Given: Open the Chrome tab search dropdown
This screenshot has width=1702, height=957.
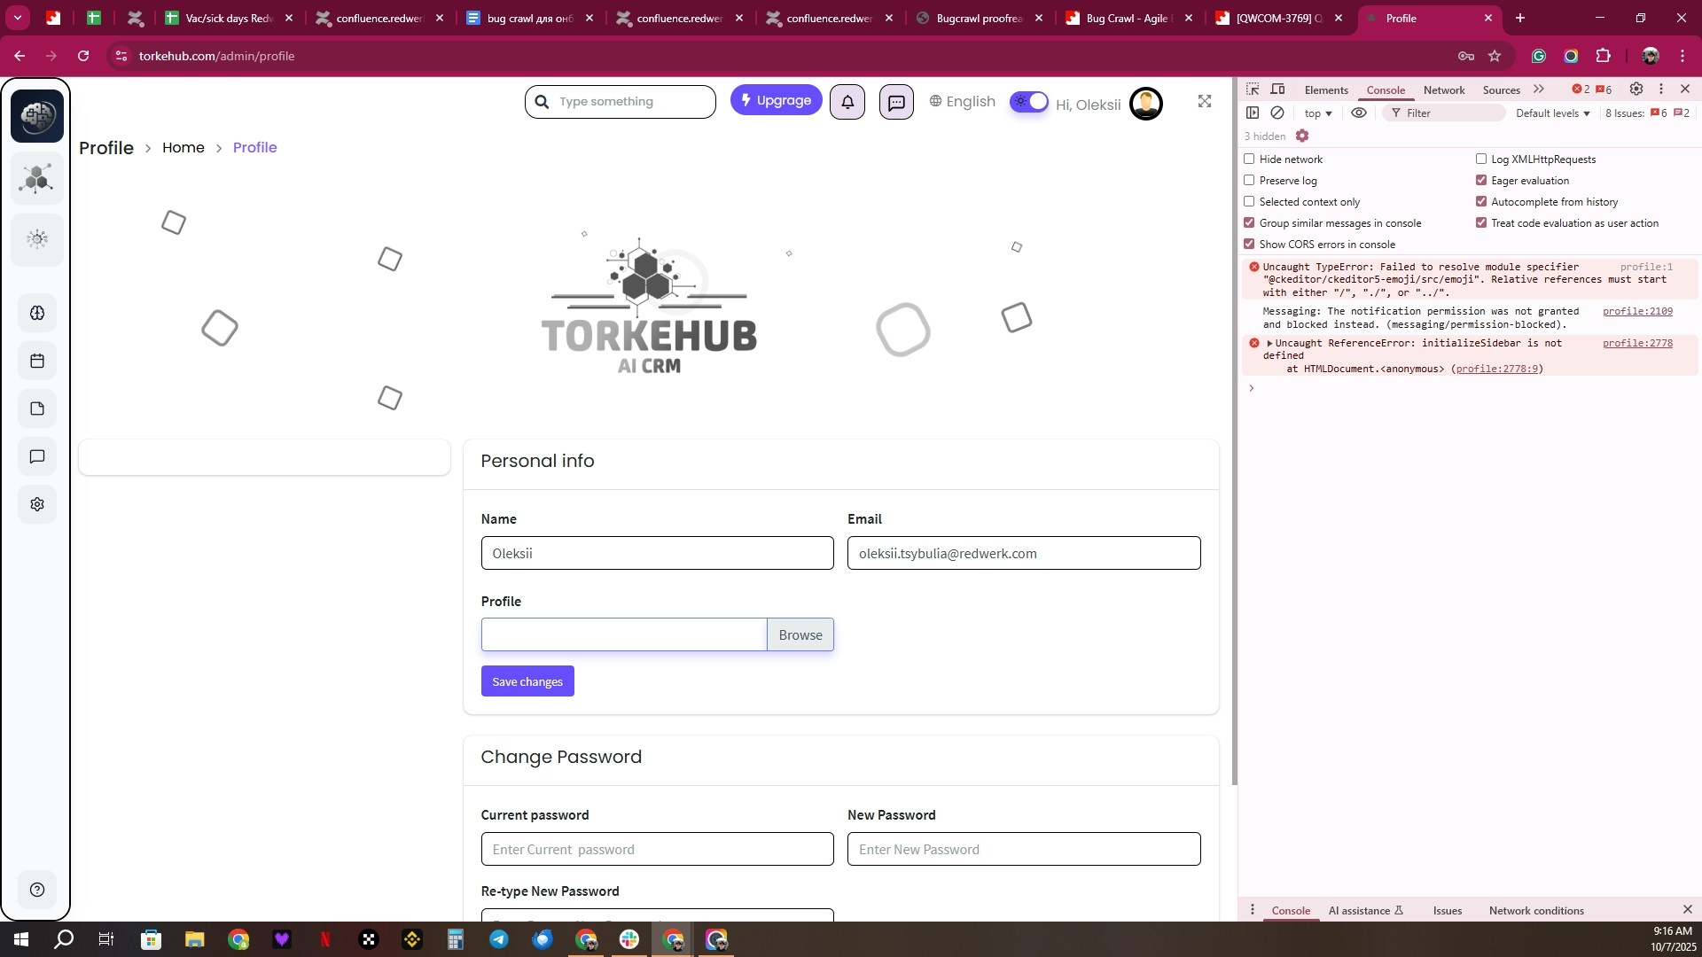Looking at the screenshot, I should (18, 18).
